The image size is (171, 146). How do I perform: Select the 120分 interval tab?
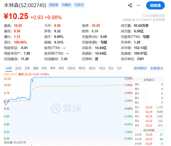(71, 68)
